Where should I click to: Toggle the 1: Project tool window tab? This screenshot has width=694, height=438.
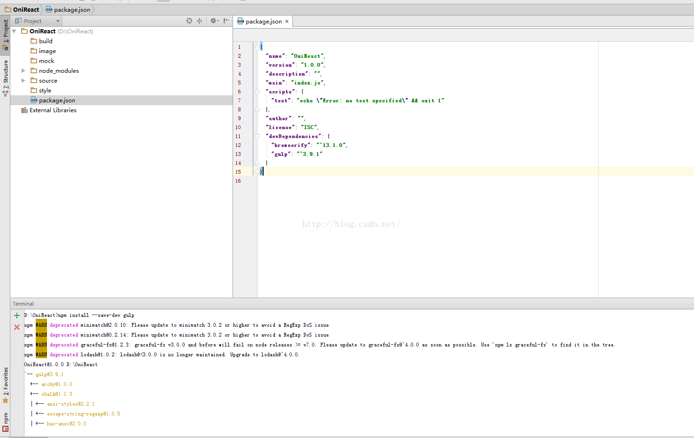[x=5, y=35]
